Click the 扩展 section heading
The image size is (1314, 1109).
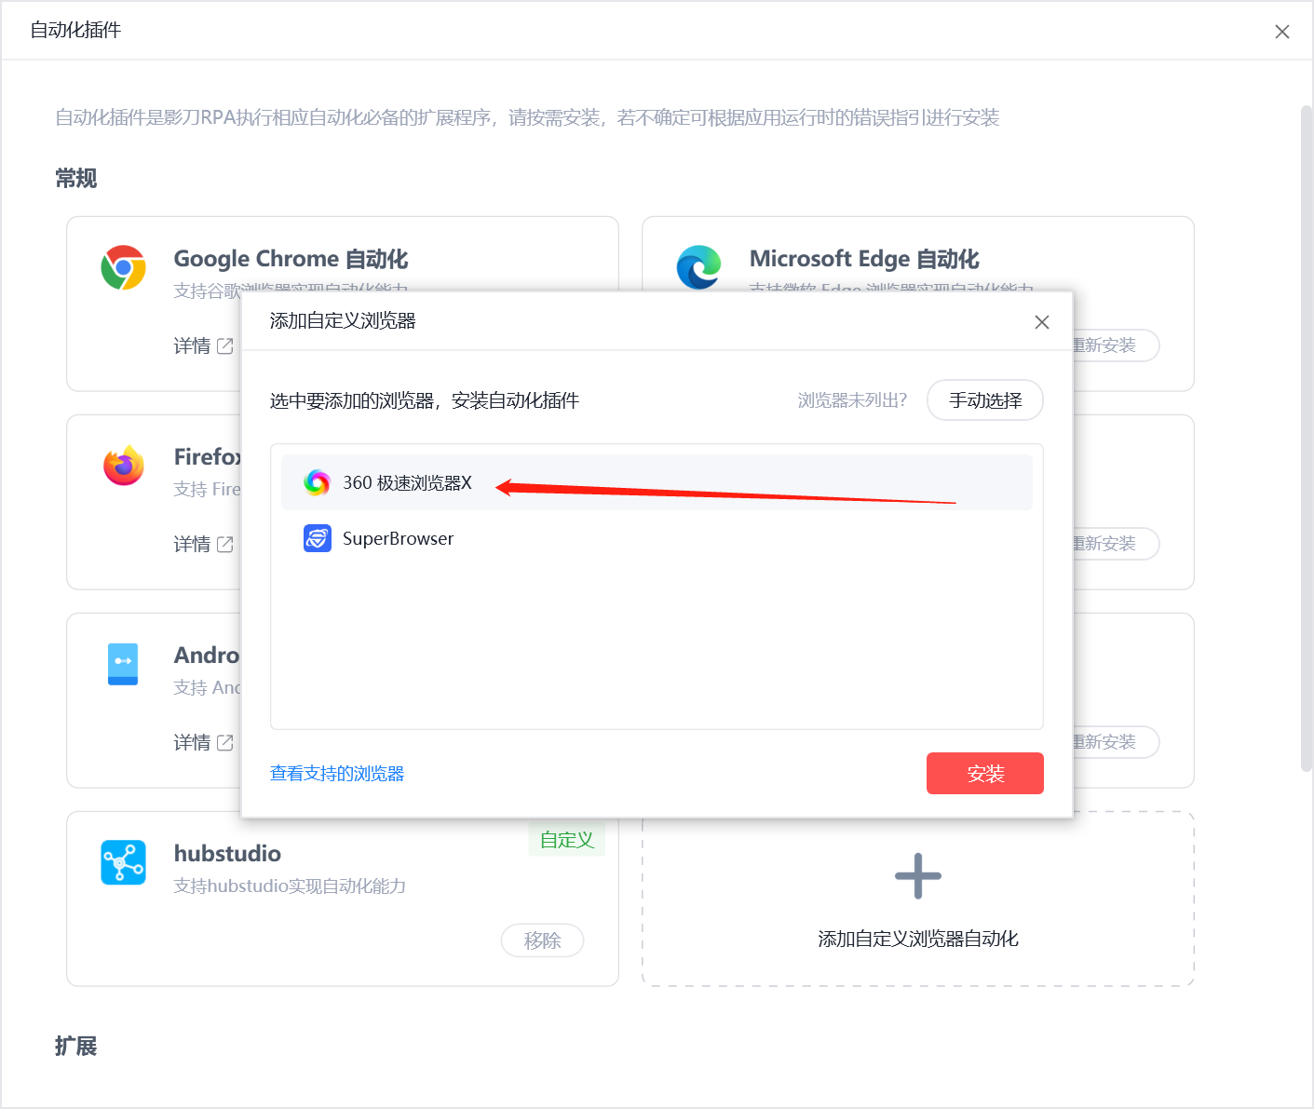(x=75, y=1046)
